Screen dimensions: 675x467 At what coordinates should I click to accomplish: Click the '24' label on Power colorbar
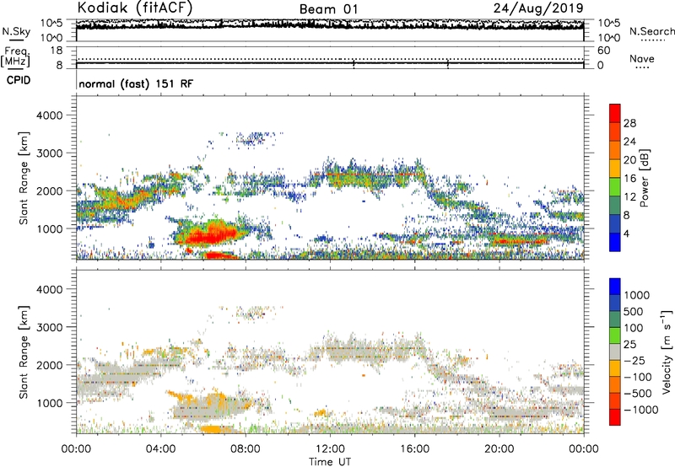629,142
